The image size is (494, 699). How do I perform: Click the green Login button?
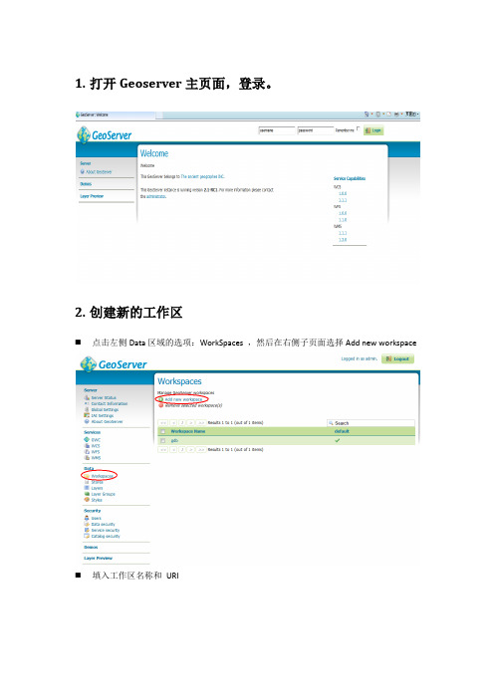[373, 130]
